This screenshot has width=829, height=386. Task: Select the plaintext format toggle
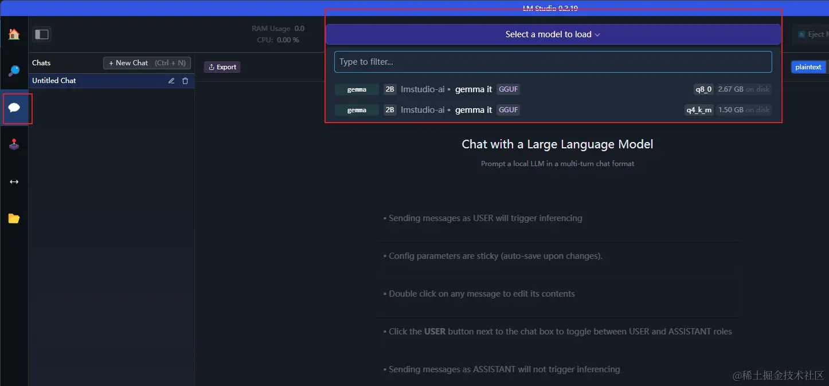pyautogui.click(x=808, y=67)
